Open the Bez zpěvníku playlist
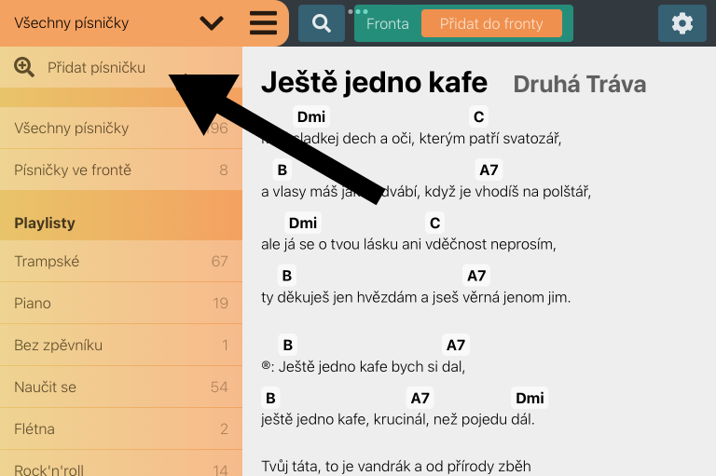This screenshot has width=716, height=476. pos(121,345)
